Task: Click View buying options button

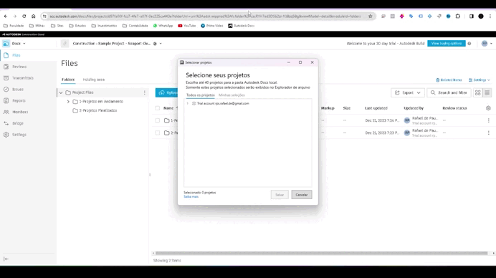Action: pyautogui.click(x=447, y=44)
